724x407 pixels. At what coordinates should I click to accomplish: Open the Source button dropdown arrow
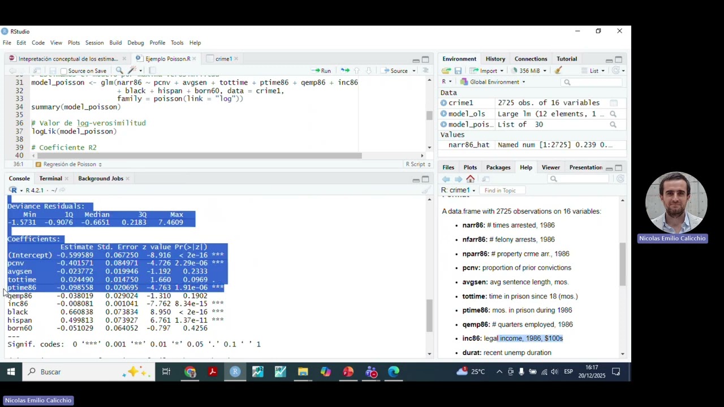tap(414, 71)
